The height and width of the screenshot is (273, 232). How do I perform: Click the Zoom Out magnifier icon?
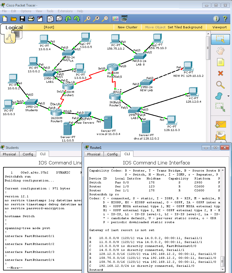105,19
